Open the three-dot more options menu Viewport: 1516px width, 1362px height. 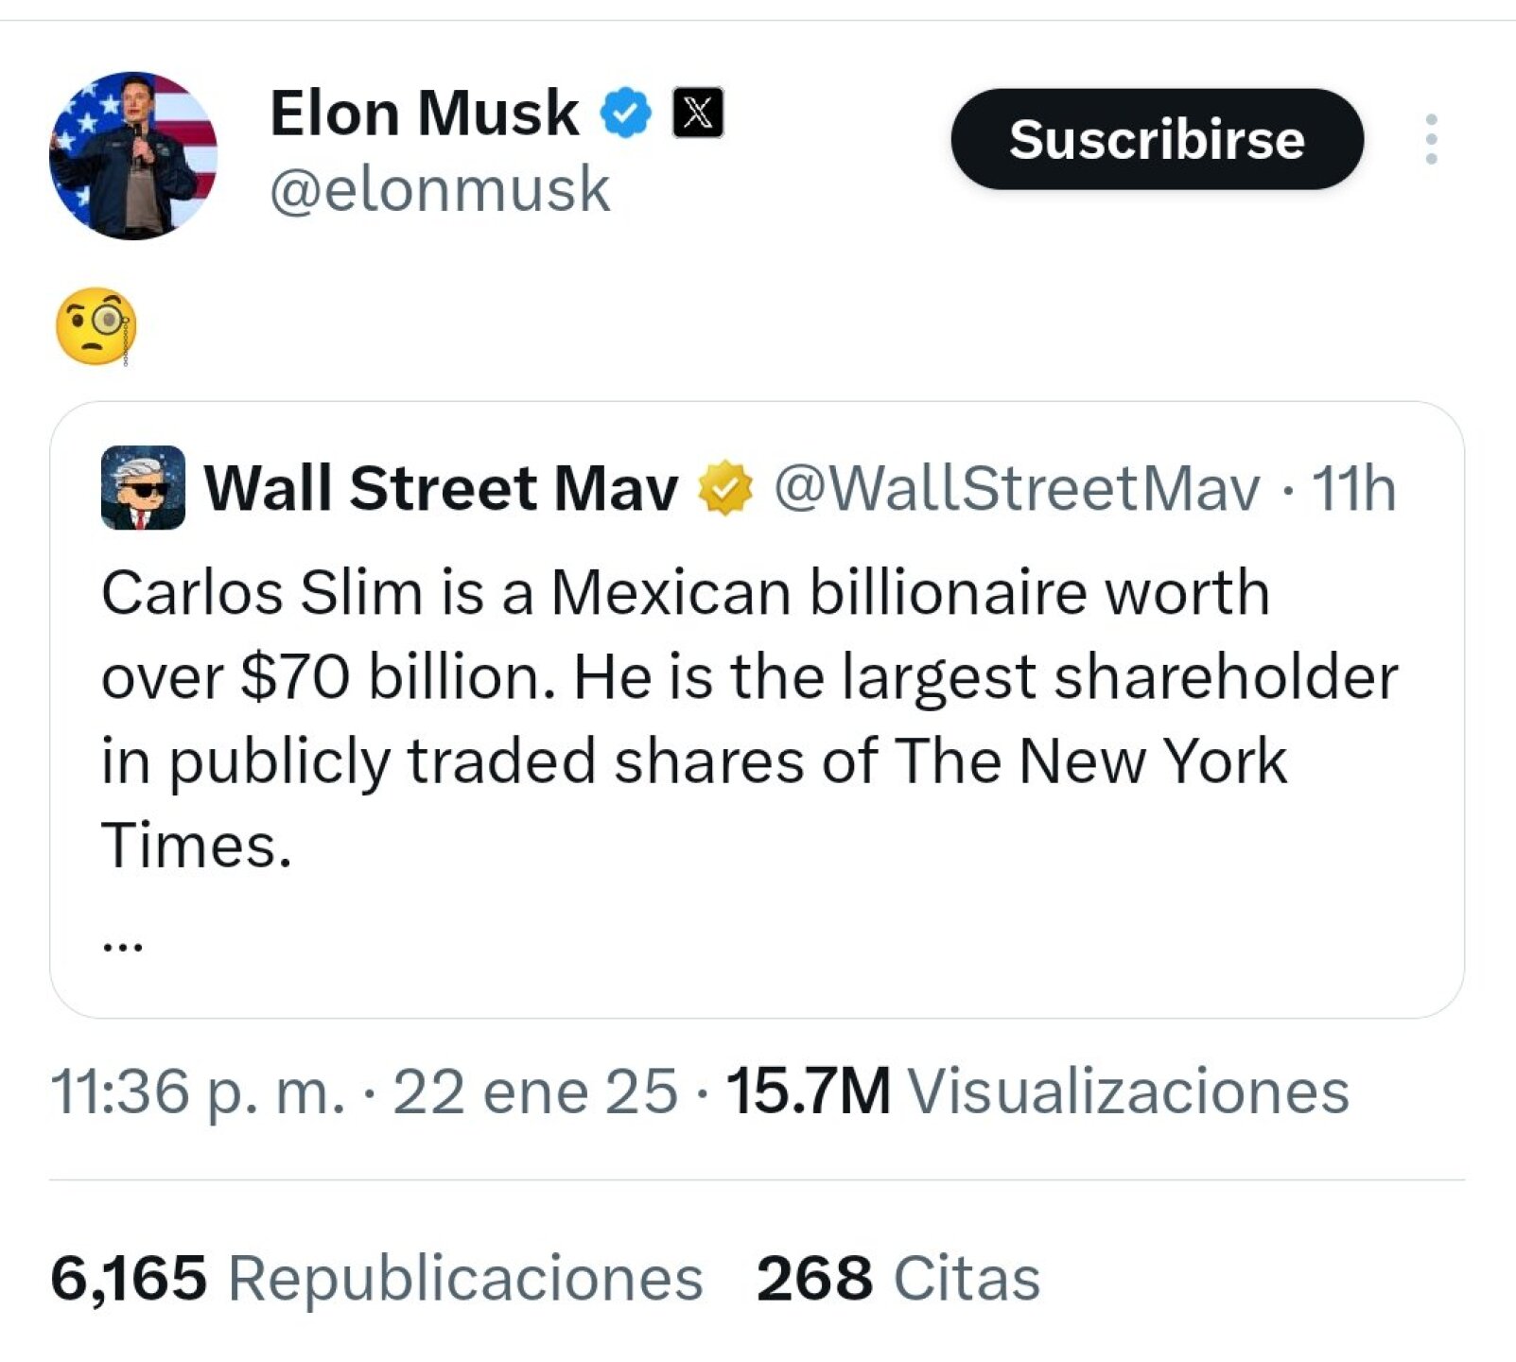(x=1431, y=140)
